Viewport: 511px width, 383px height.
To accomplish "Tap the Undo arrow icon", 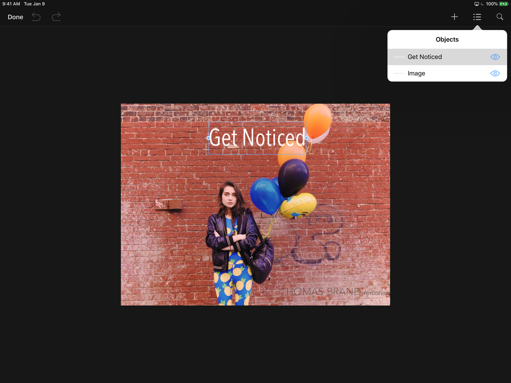I will click(36, 17).
